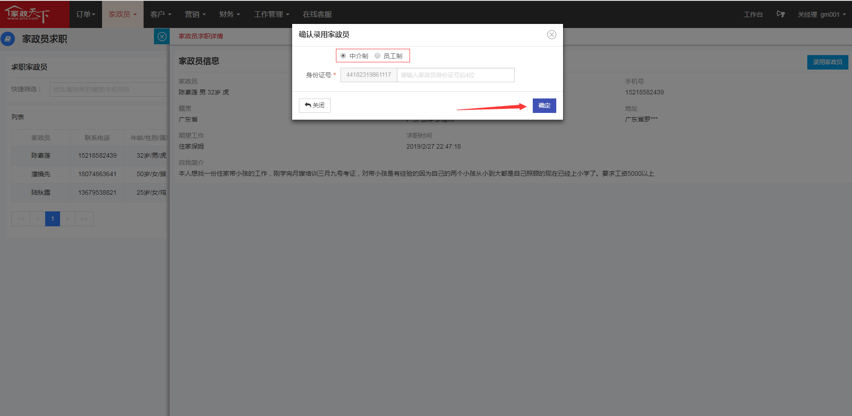Click phone number 15218582439 in the list

pos(97,155)
